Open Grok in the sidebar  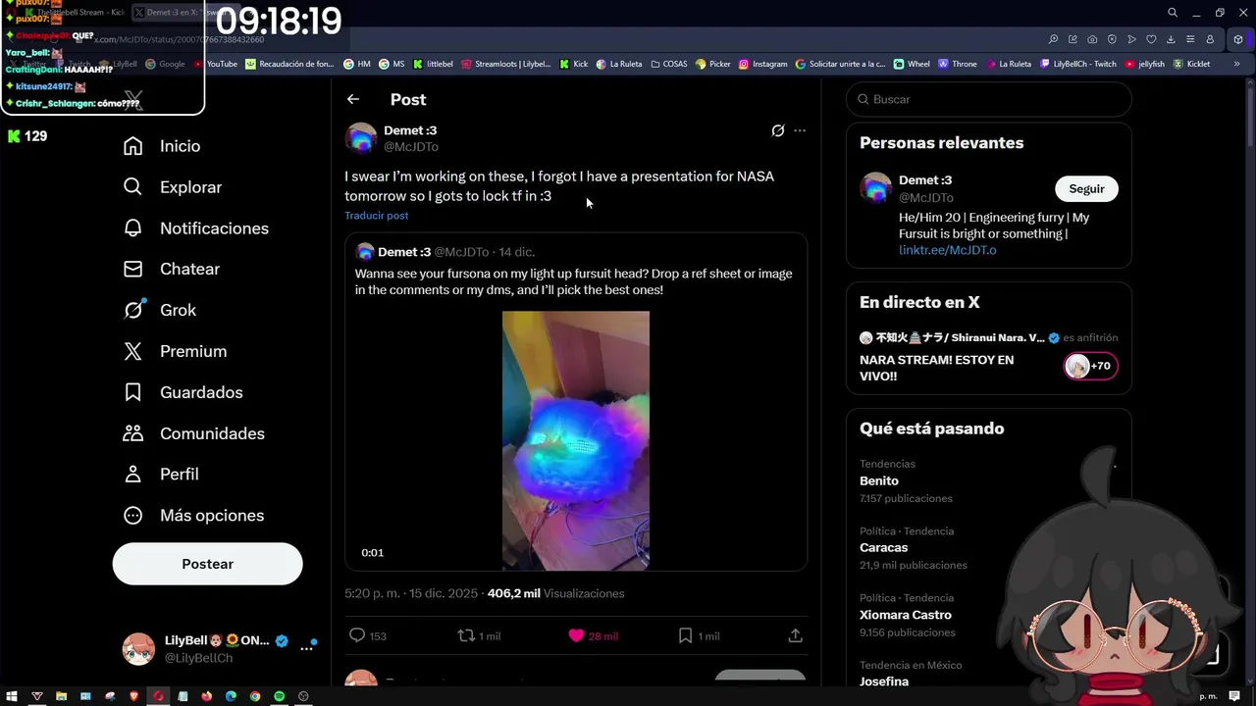[160, 310]
